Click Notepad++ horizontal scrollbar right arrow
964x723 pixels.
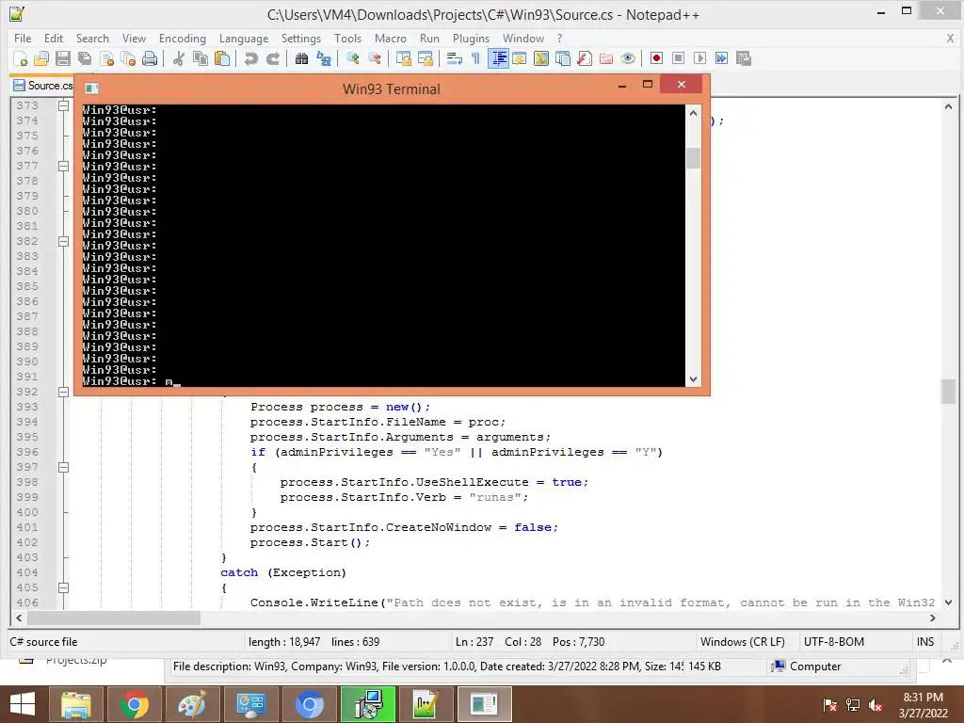tap(933, 618)
